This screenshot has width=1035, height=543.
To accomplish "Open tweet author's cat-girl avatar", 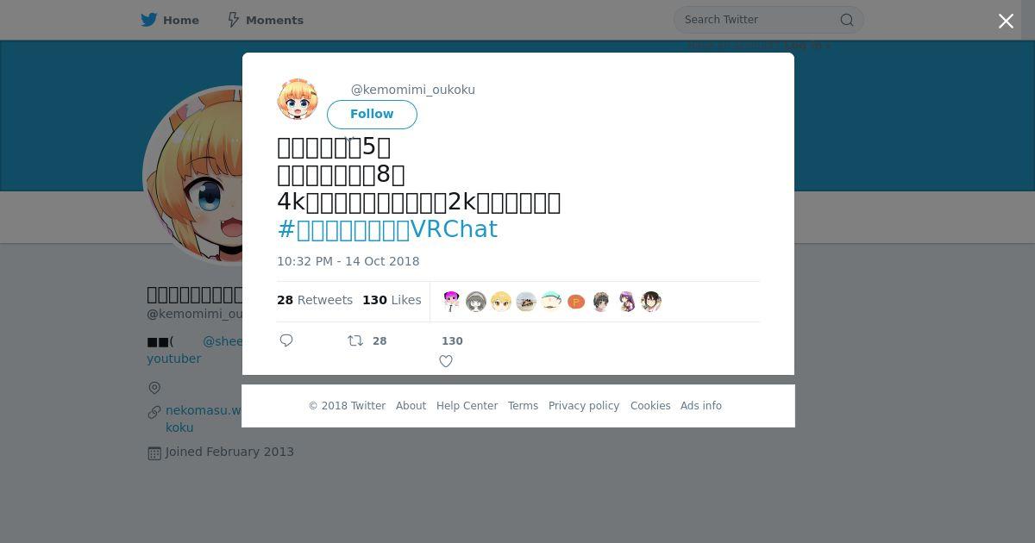I will (298, 99).
